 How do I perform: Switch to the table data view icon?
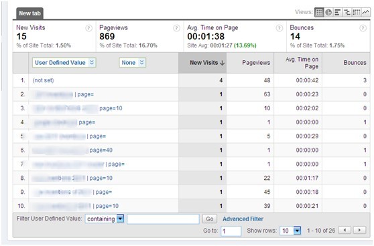319,12
